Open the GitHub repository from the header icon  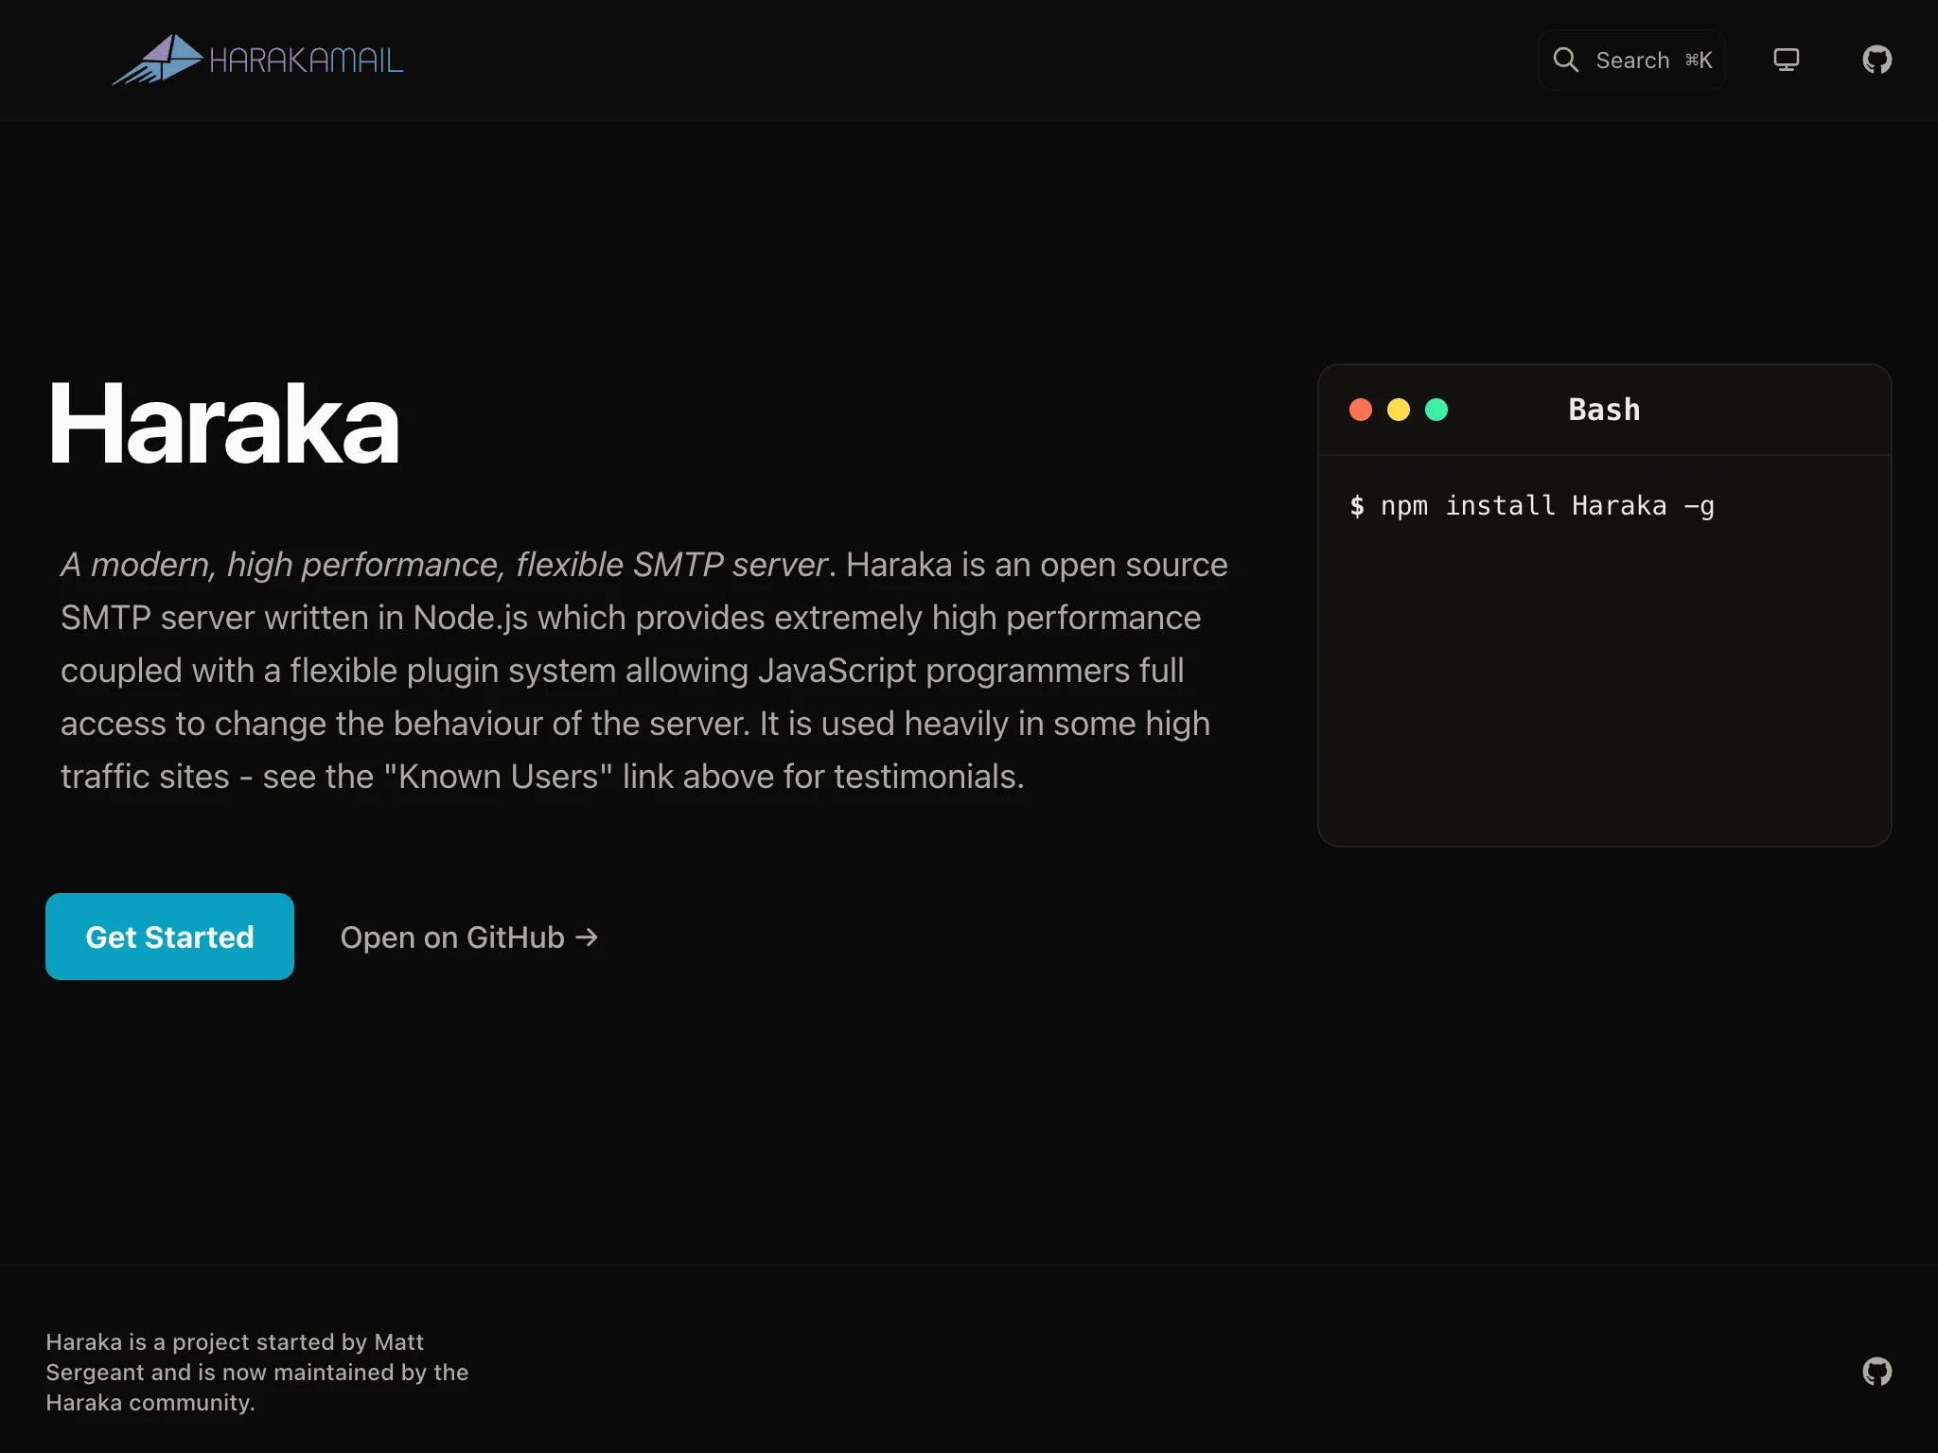point(1876,60)
